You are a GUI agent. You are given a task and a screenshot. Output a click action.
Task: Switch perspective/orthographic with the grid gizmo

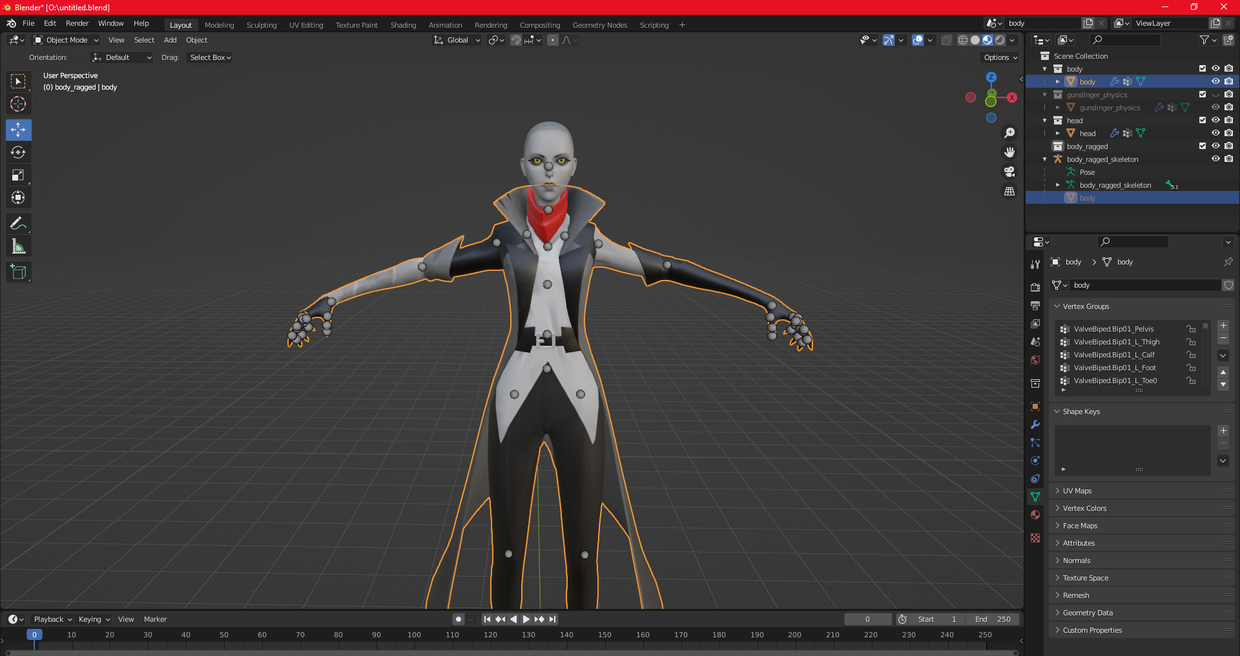[x=1009, y=192]
